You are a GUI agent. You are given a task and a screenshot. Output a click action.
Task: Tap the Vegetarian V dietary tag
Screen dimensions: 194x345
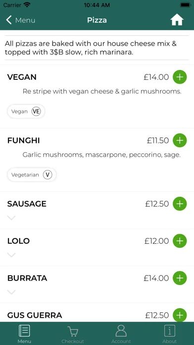[32, 175]
